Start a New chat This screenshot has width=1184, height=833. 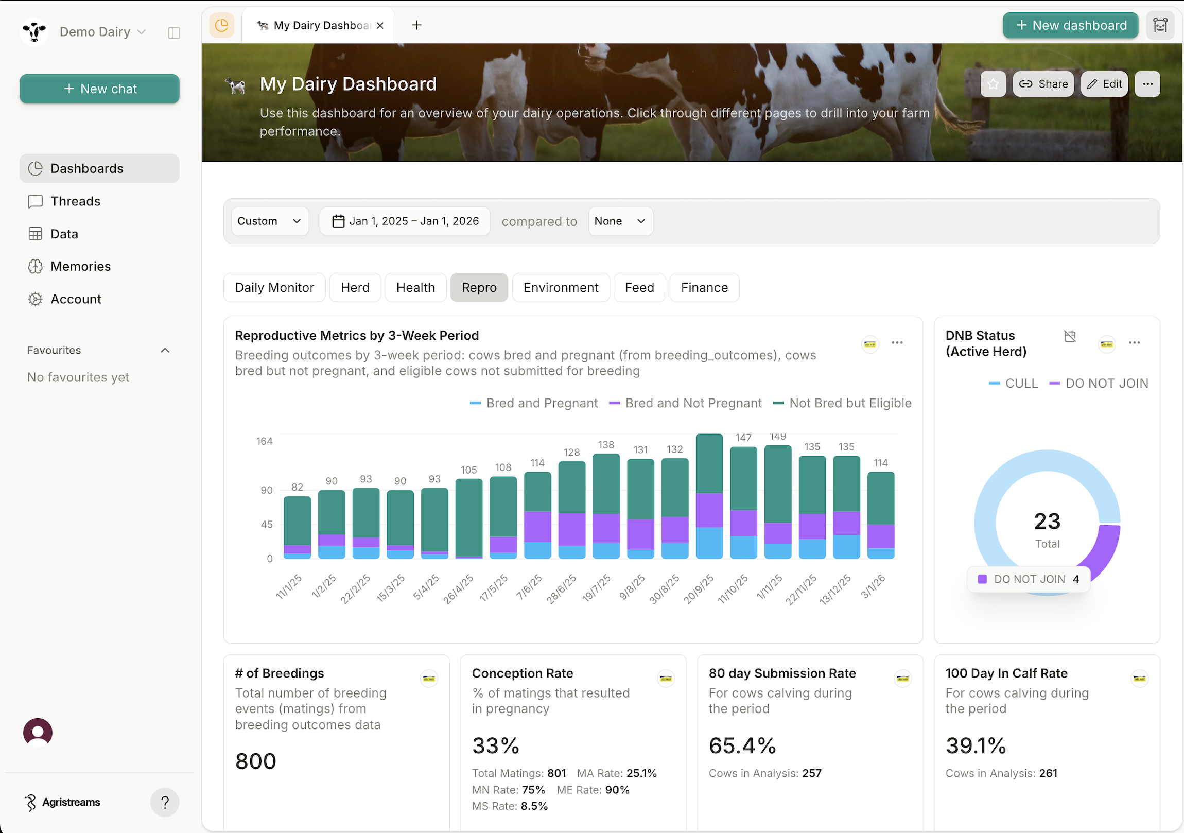point(99,89)
